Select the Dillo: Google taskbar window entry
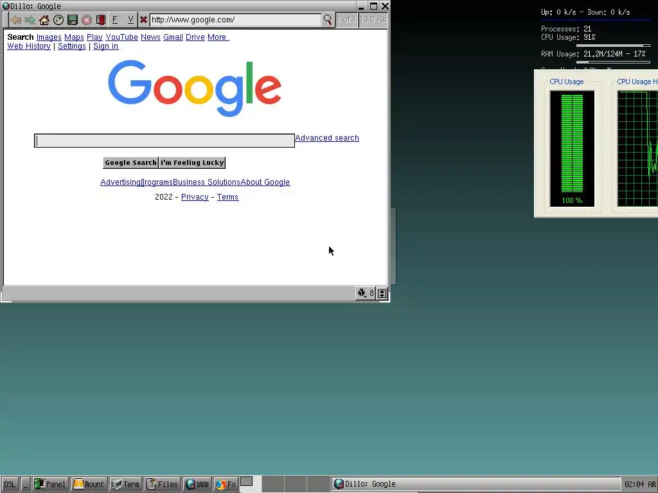The height and width of the screenshot is (493, 658). point(476,484)
